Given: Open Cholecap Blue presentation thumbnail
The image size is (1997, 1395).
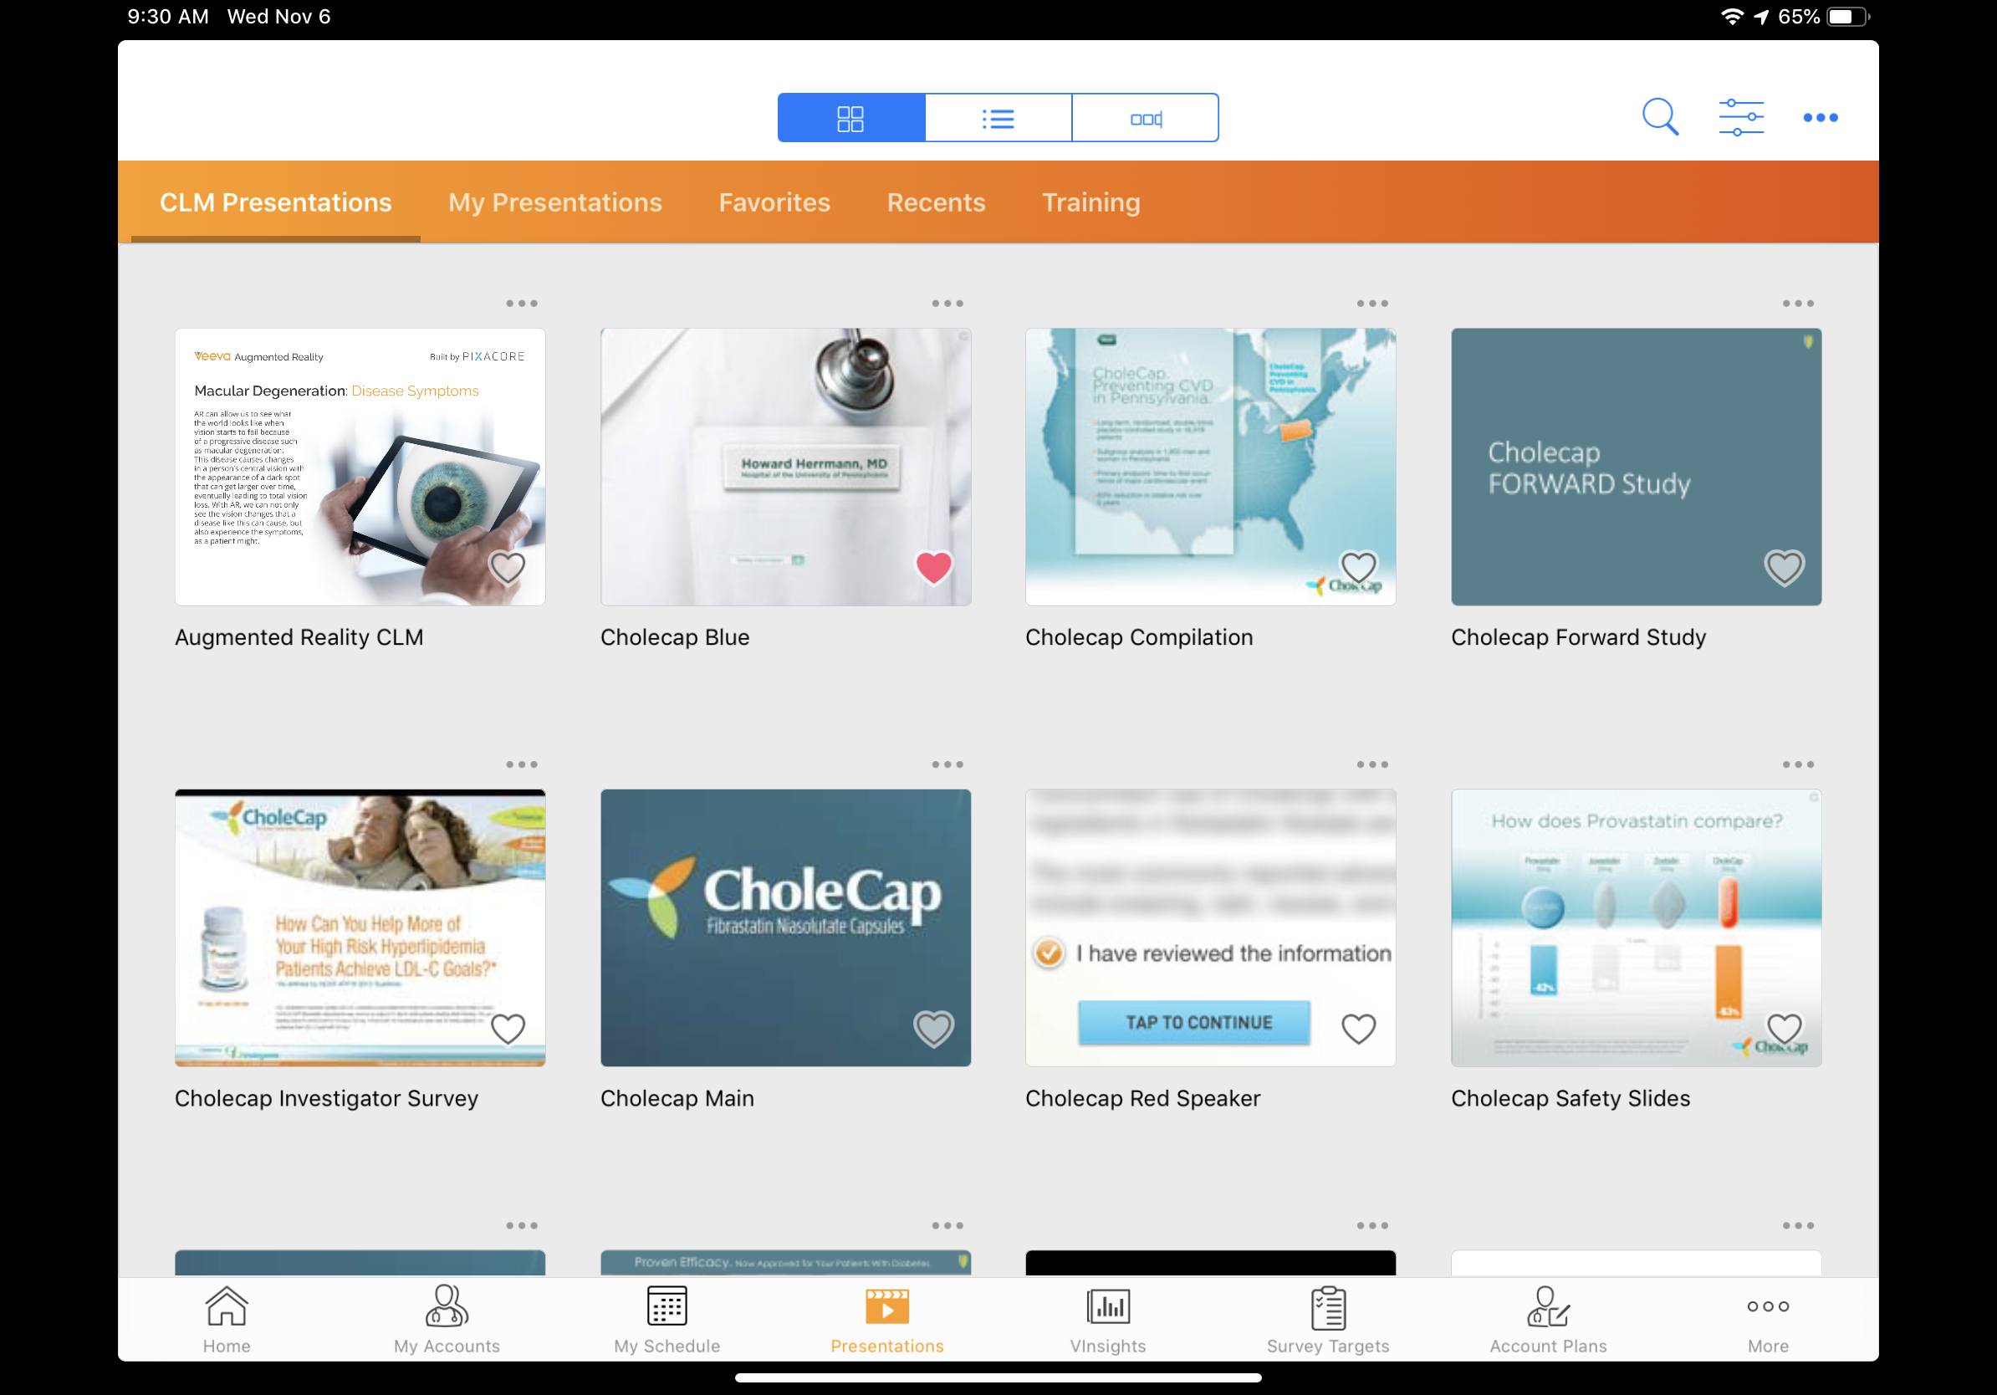Looking at the screenshot, I should pyautogui.click(x=785, y=467).
